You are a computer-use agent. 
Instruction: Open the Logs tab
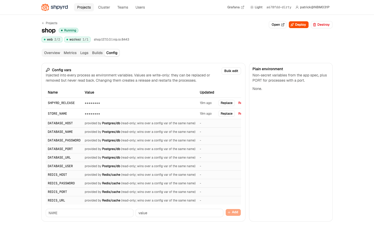[x=84, y=53]
